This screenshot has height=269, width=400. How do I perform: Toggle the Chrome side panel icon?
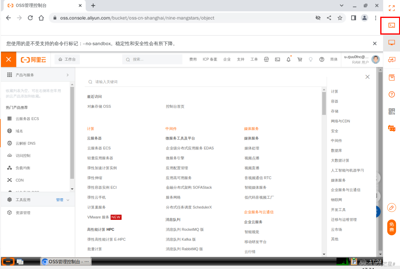[354, 18]
